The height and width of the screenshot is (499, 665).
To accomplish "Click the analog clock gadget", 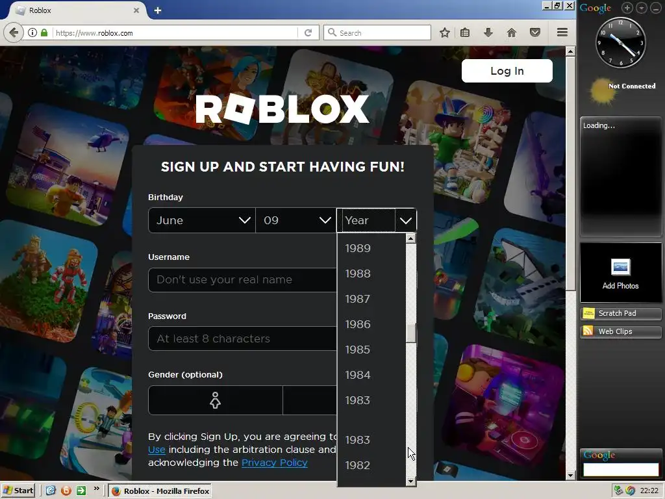I will point(620,42).
